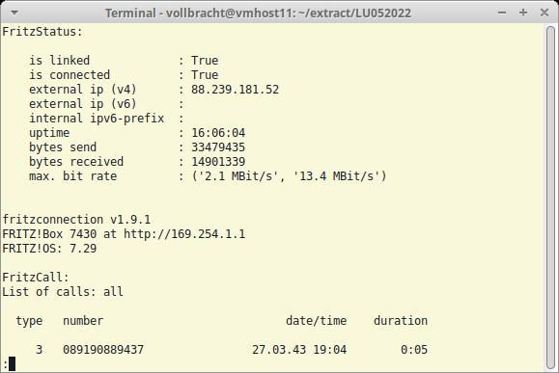This screenshot has width=559, height=373.
Task: Click the FritzStatus heading line
Action: click(42, 32)
